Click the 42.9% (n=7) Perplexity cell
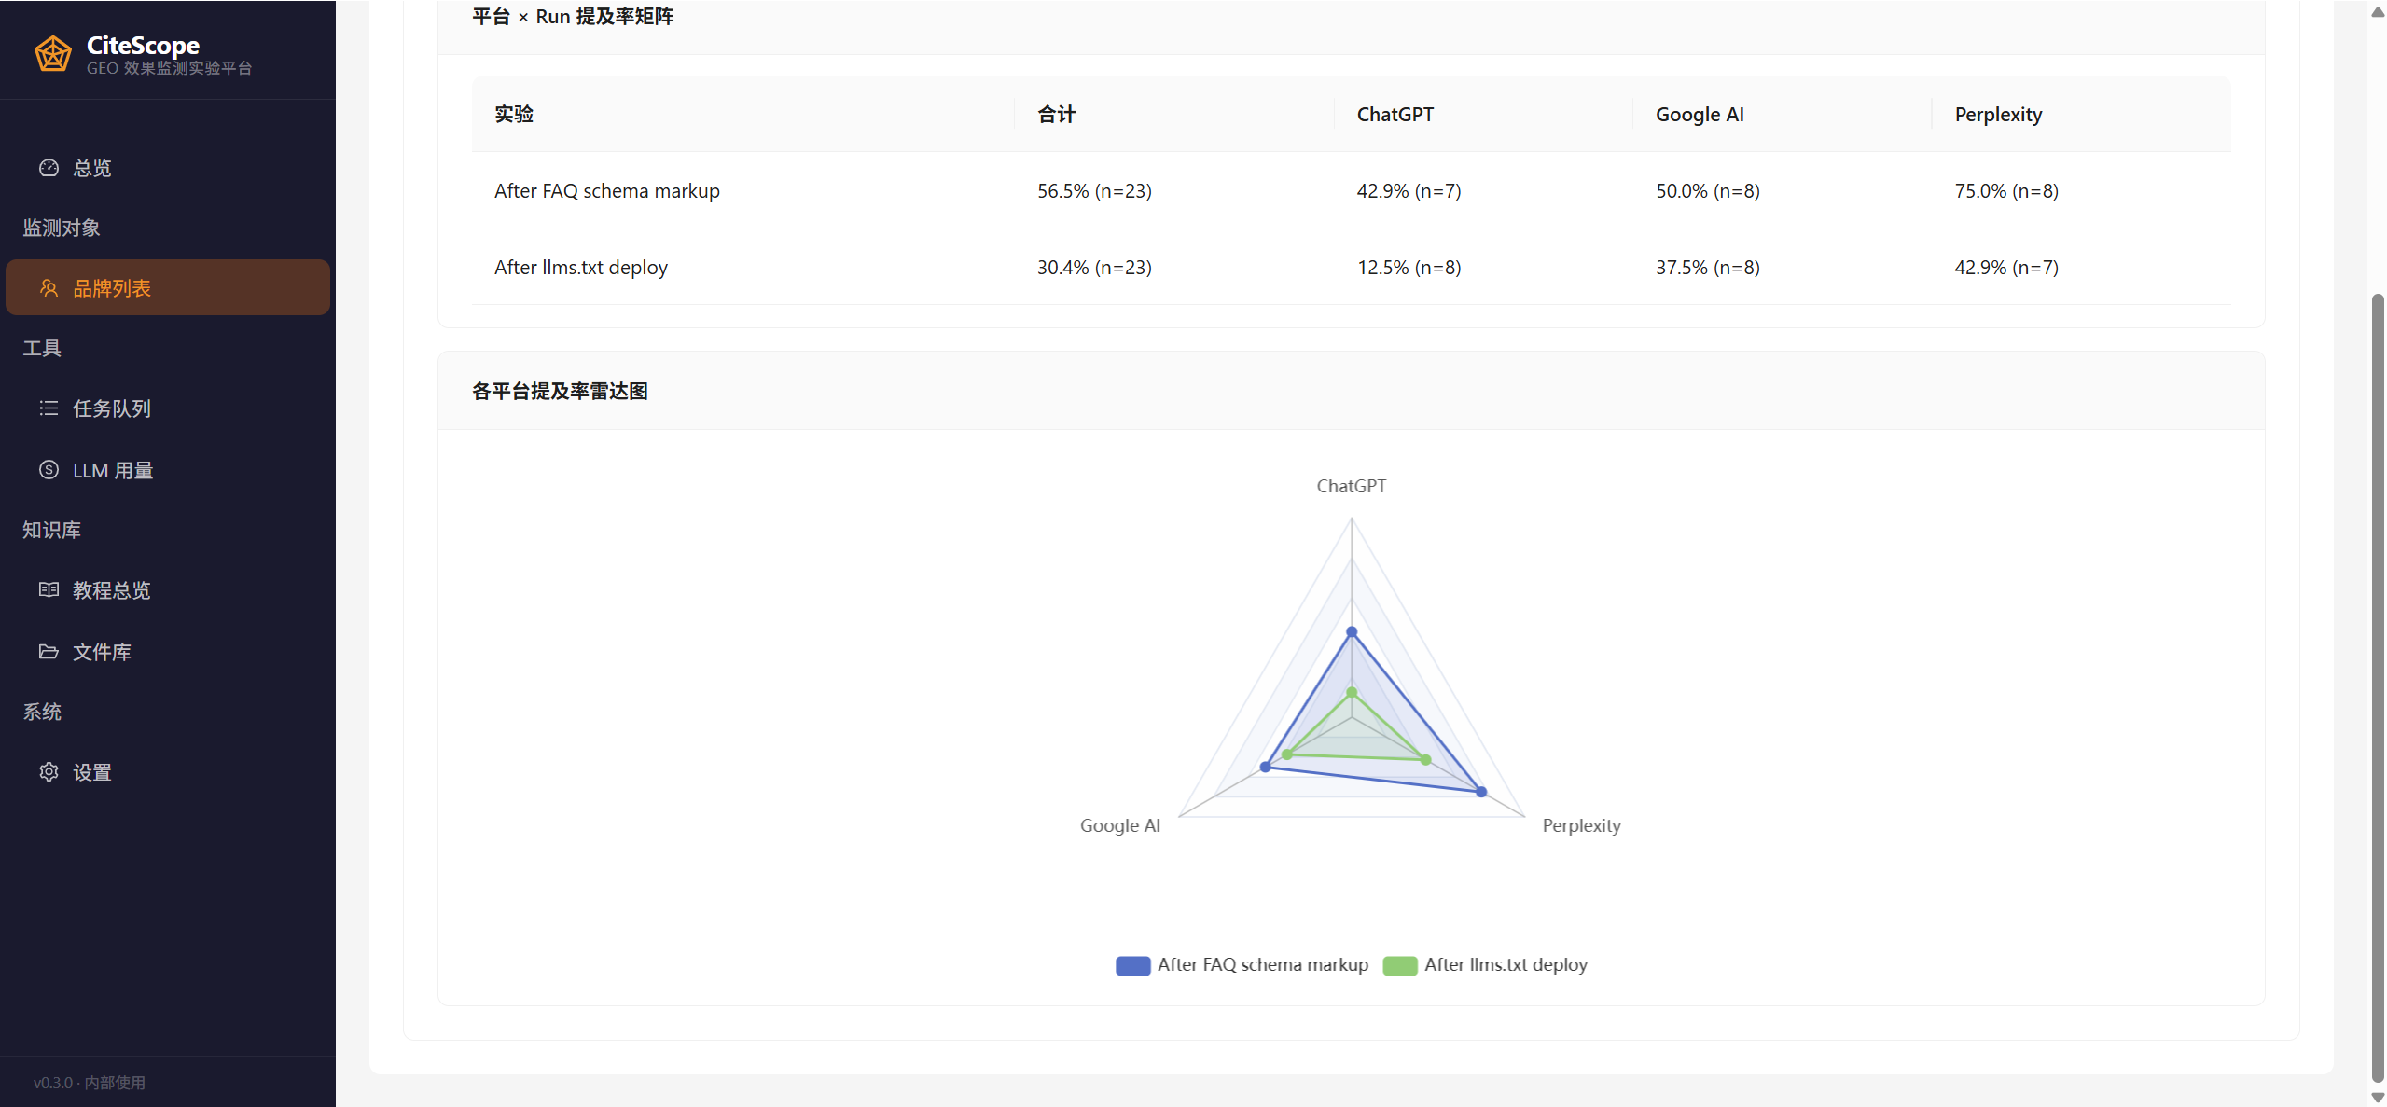Screen dimensions: 2387x1107 point(2006,268)
